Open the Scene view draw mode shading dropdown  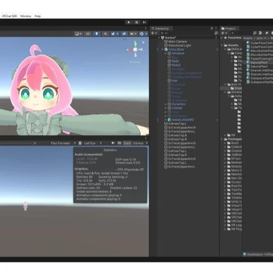(x=78, y=34)
